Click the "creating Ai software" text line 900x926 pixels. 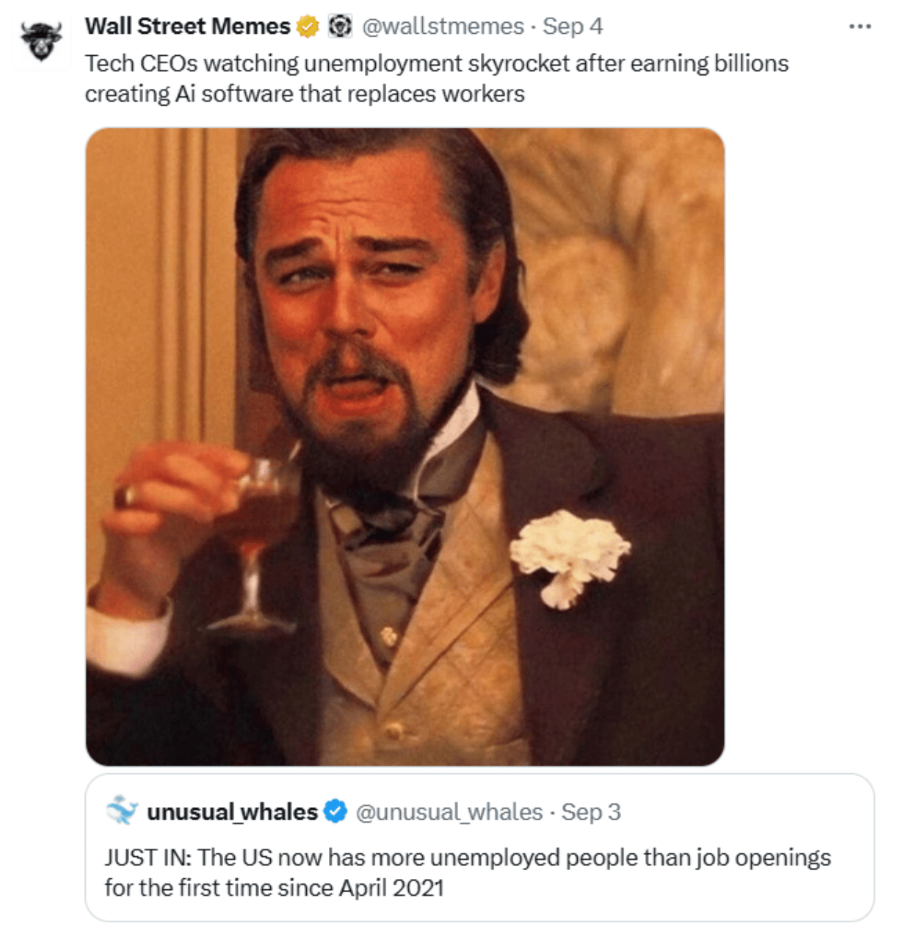coord(305,94)
